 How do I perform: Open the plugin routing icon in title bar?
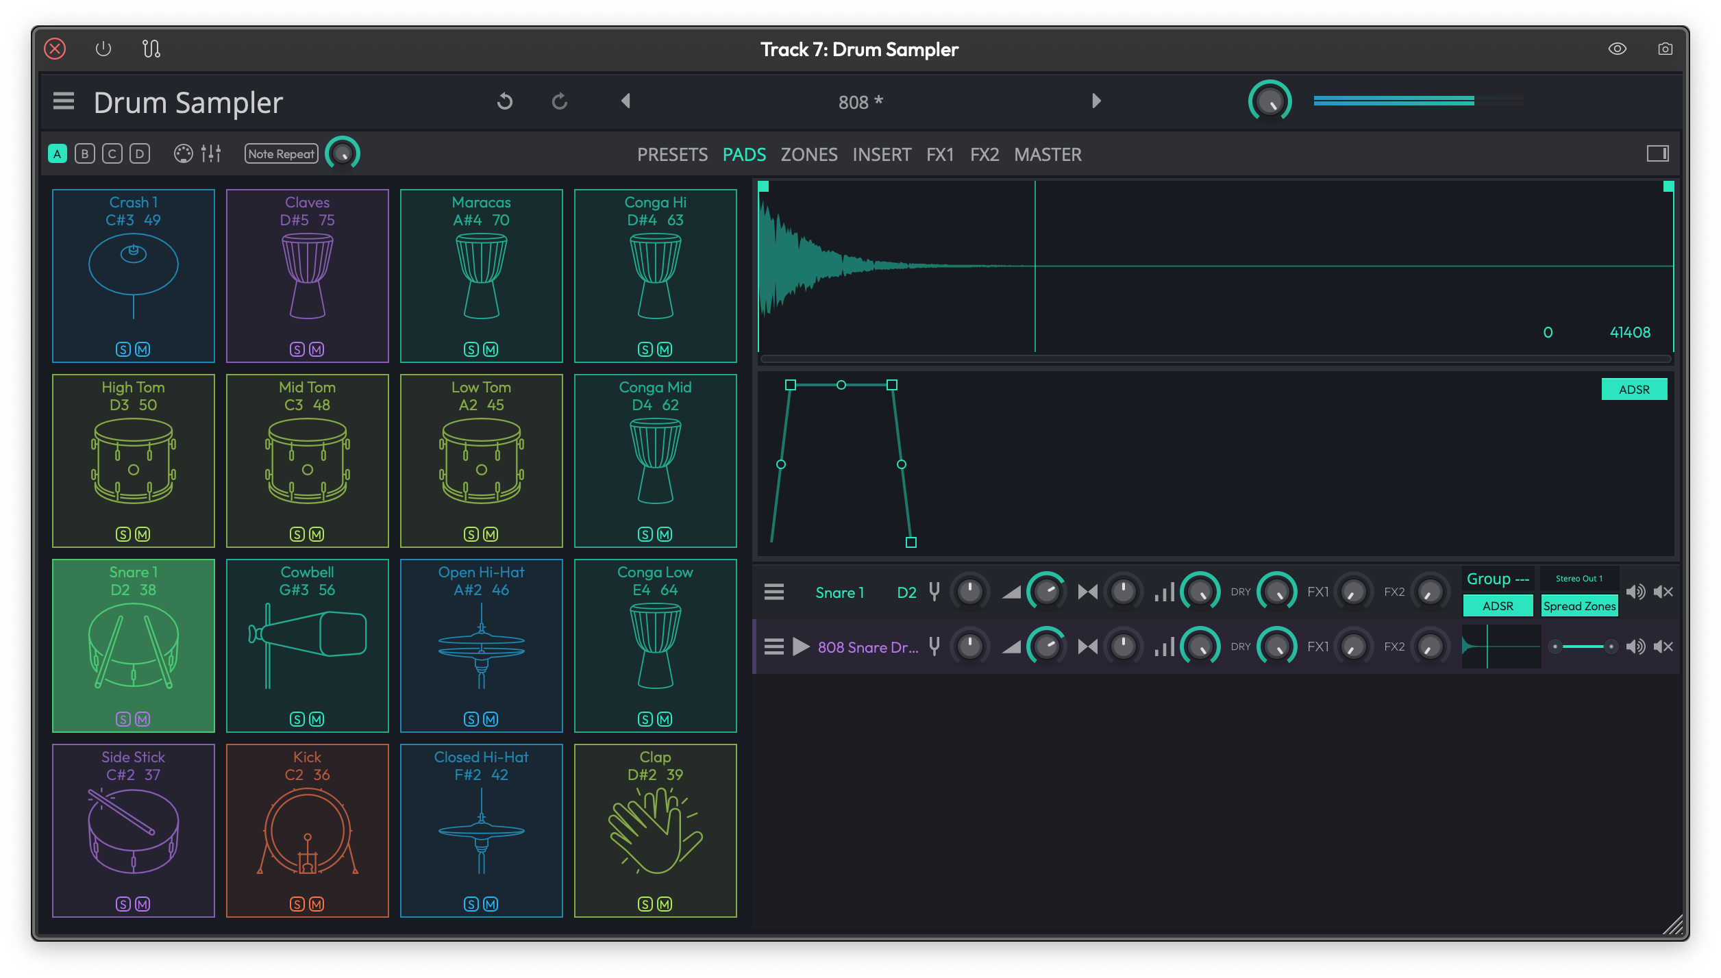coord(151,49)
